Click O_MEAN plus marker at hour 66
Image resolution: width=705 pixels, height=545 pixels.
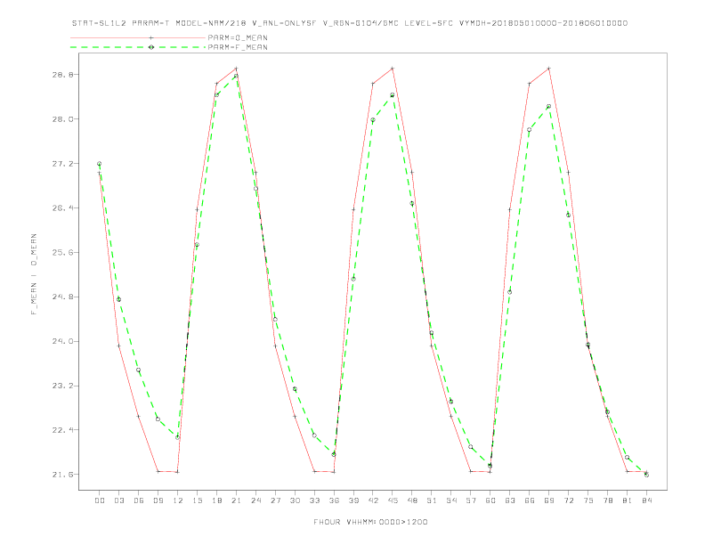tap(530, 84)
